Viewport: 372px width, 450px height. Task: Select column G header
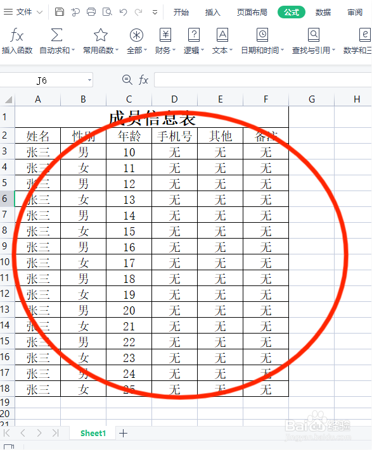pos(311,99)
